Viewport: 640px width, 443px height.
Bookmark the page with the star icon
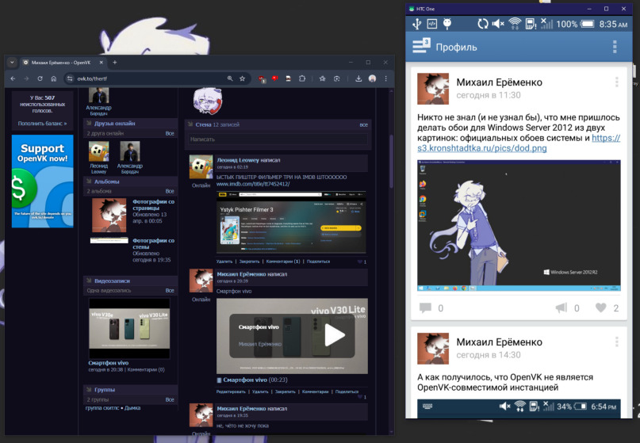pos(241,78)
